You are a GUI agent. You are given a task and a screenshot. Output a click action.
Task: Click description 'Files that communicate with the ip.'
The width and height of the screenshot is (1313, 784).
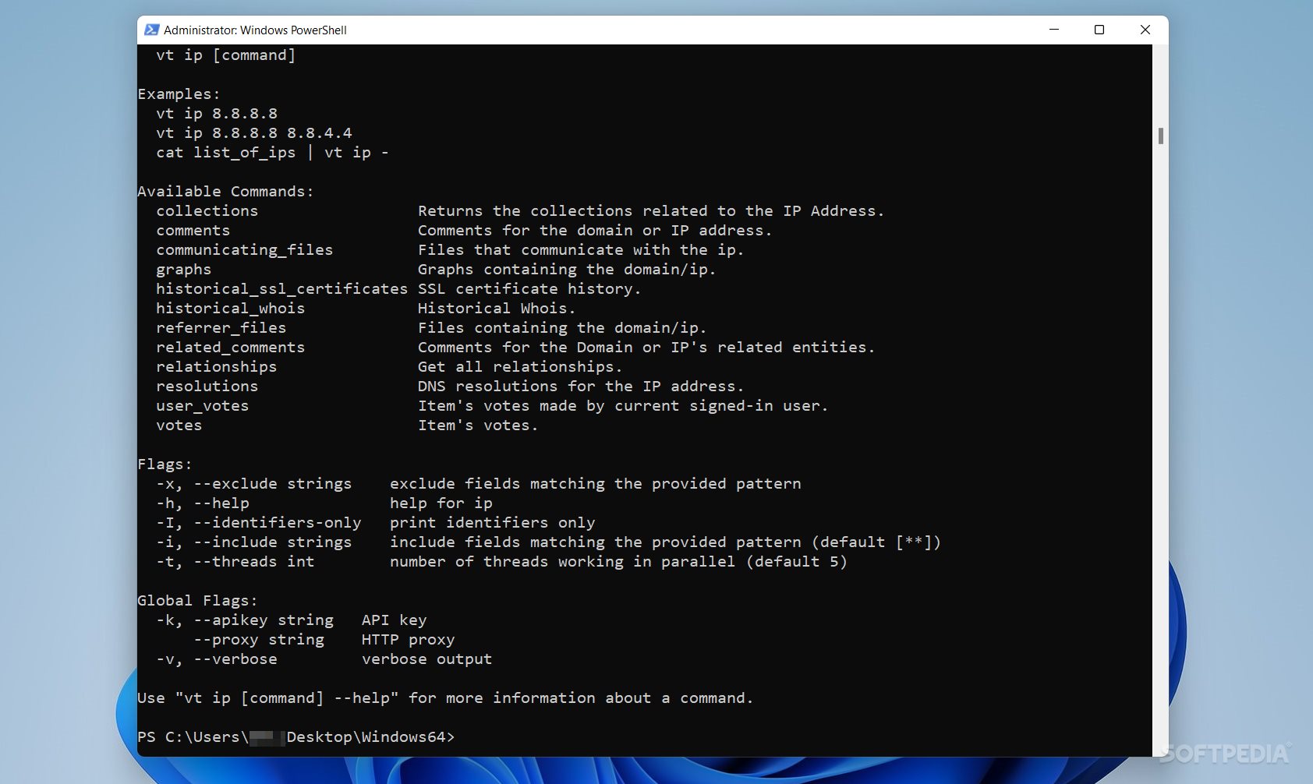(581, 250)
